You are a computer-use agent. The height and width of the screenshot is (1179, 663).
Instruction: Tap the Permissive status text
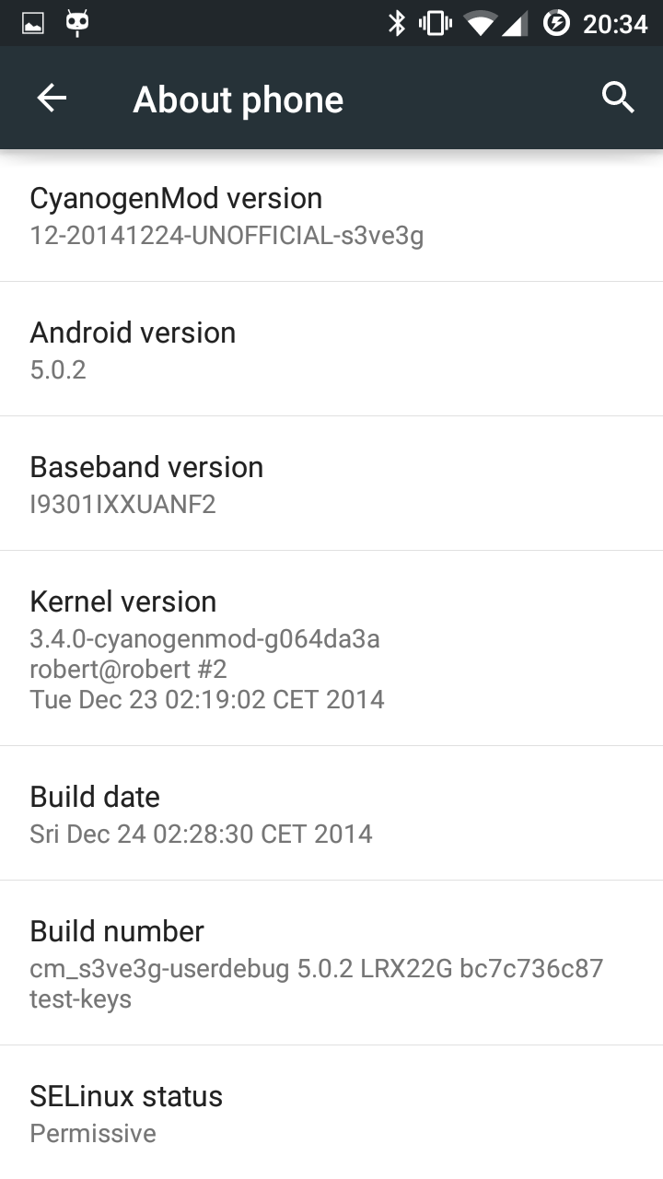93,1133
